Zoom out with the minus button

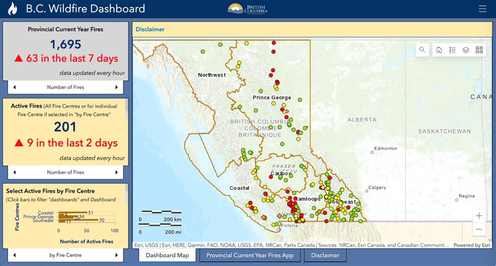[x=479, y=229]
